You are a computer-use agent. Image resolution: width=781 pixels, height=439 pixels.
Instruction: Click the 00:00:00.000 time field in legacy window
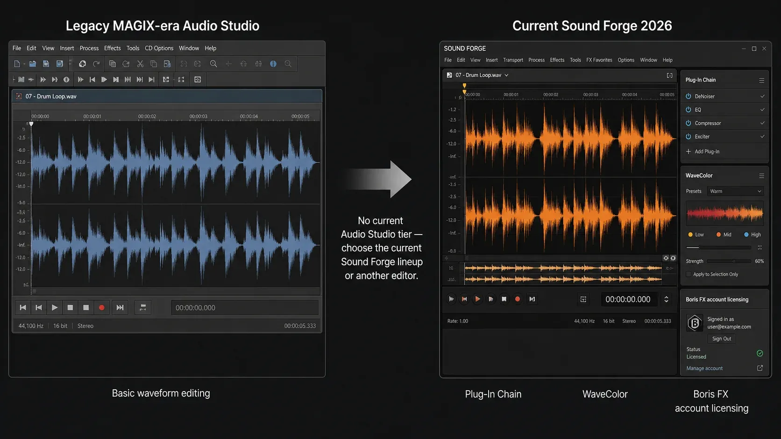click(245, 307)
